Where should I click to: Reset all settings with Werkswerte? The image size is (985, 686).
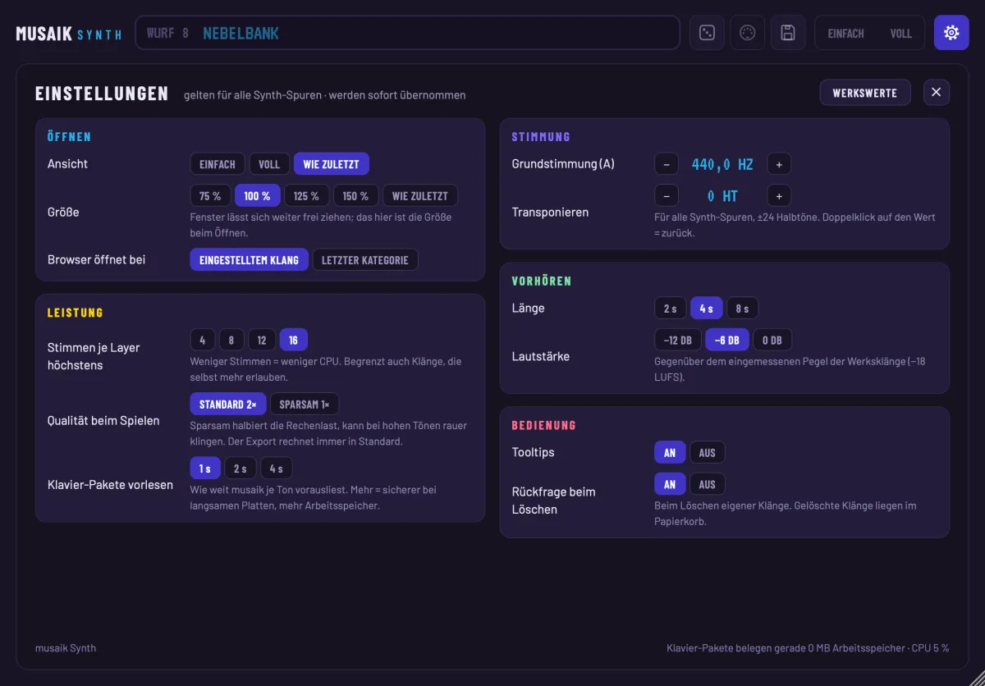[x=865, y=93]
